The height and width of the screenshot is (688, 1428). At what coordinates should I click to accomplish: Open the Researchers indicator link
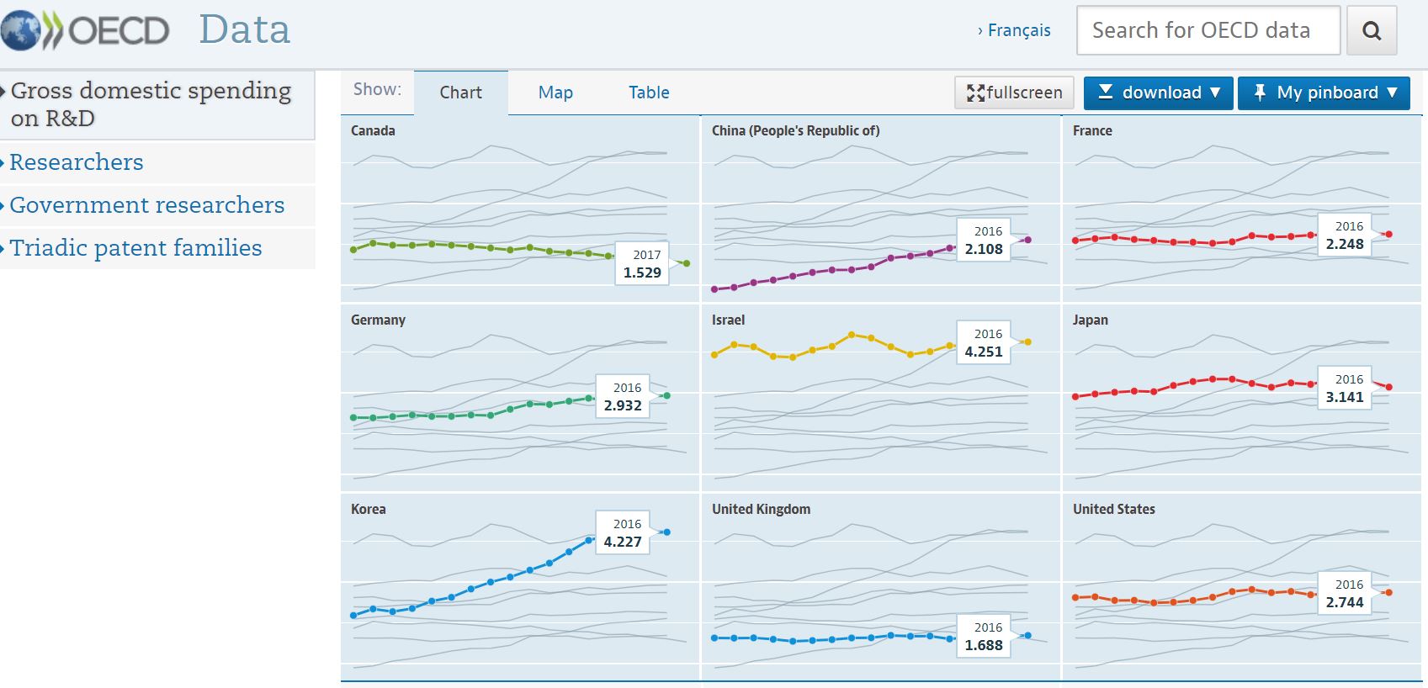point(77,162)
